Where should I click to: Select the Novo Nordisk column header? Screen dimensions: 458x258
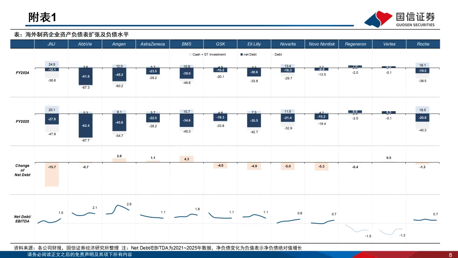(321, 44)
